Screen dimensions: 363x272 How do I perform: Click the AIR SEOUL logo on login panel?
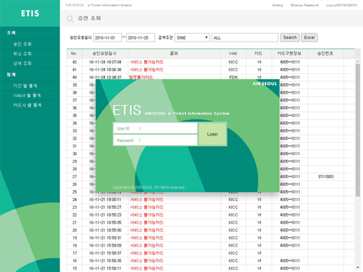coord(264,83)
